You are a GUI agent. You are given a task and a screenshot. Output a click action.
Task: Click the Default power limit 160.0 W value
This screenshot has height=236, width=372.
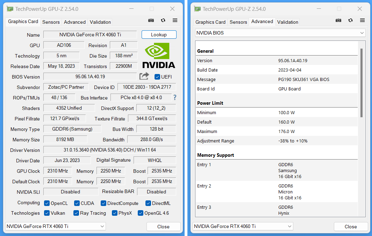tap(286, 122)
